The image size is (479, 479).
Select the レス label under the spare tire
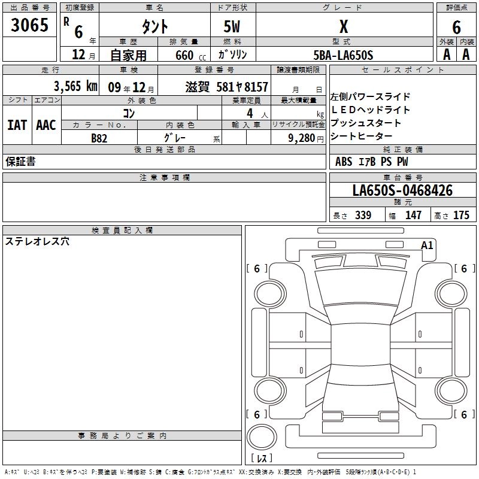pos(265,458)
